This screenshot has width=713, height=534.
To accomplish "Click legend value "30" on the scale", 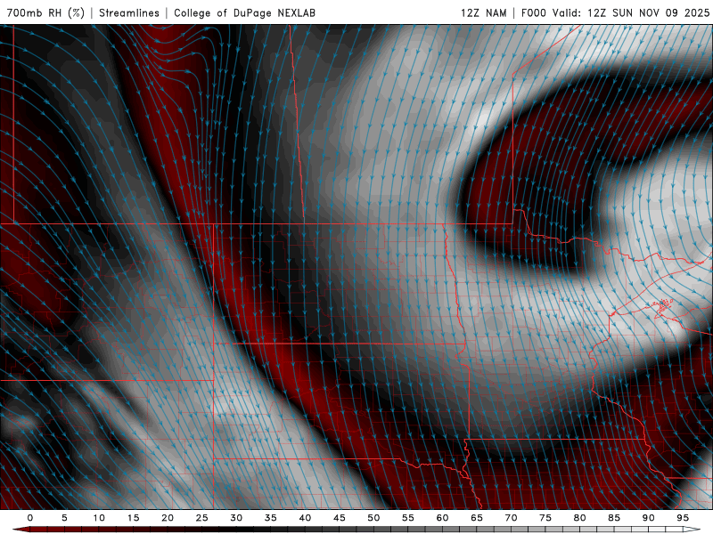I will (236, 518).
